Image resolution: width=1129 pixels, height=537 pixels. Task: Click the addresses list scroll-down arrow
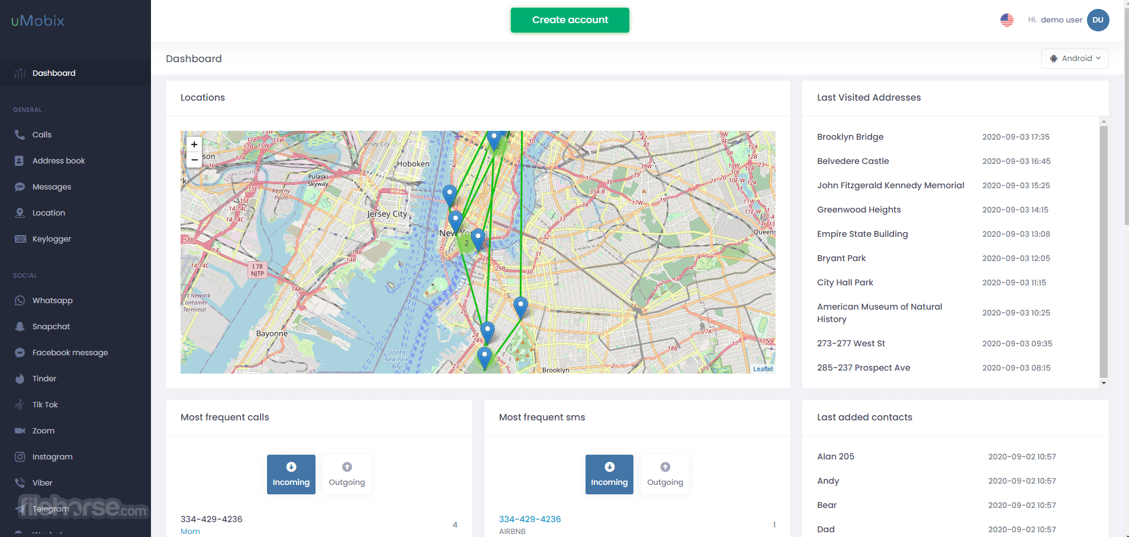pos(1104,383)
